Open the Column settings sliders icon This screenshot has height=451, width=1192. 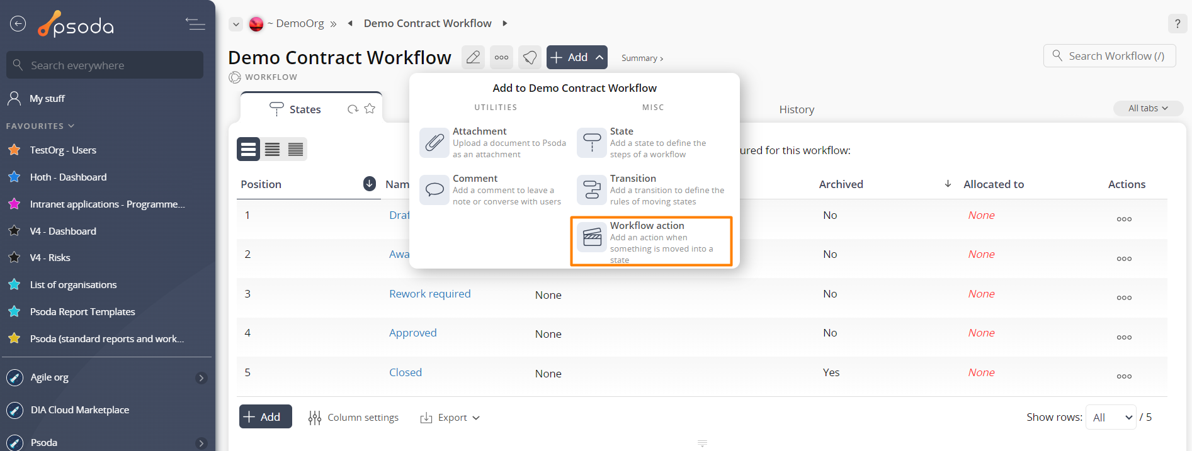click(315, 418)
